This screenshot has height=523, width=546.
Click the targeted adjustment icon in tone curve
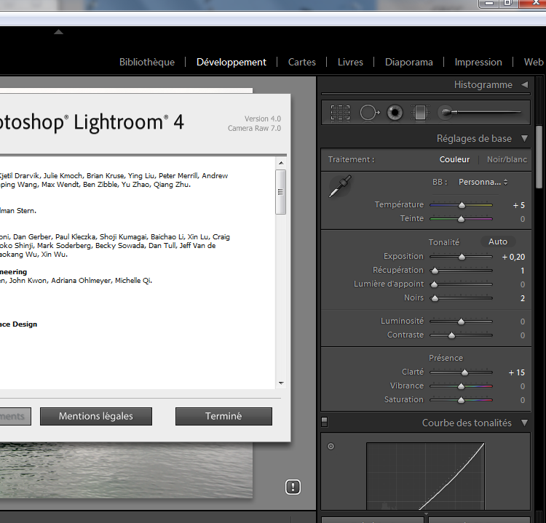pyautogui.click(x=331, y=446)
